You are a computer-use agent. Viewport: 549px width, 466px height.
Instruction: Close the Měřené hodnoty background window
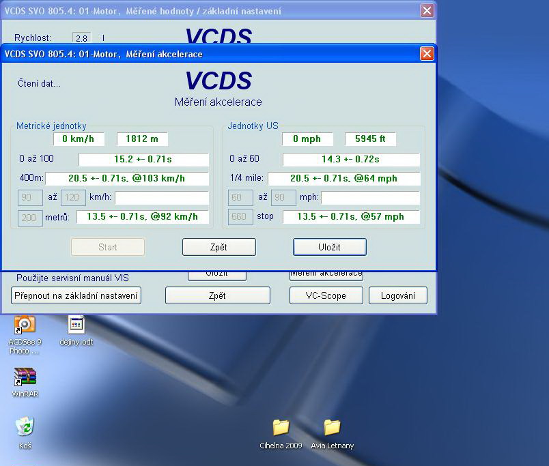[x=427, y=11]
